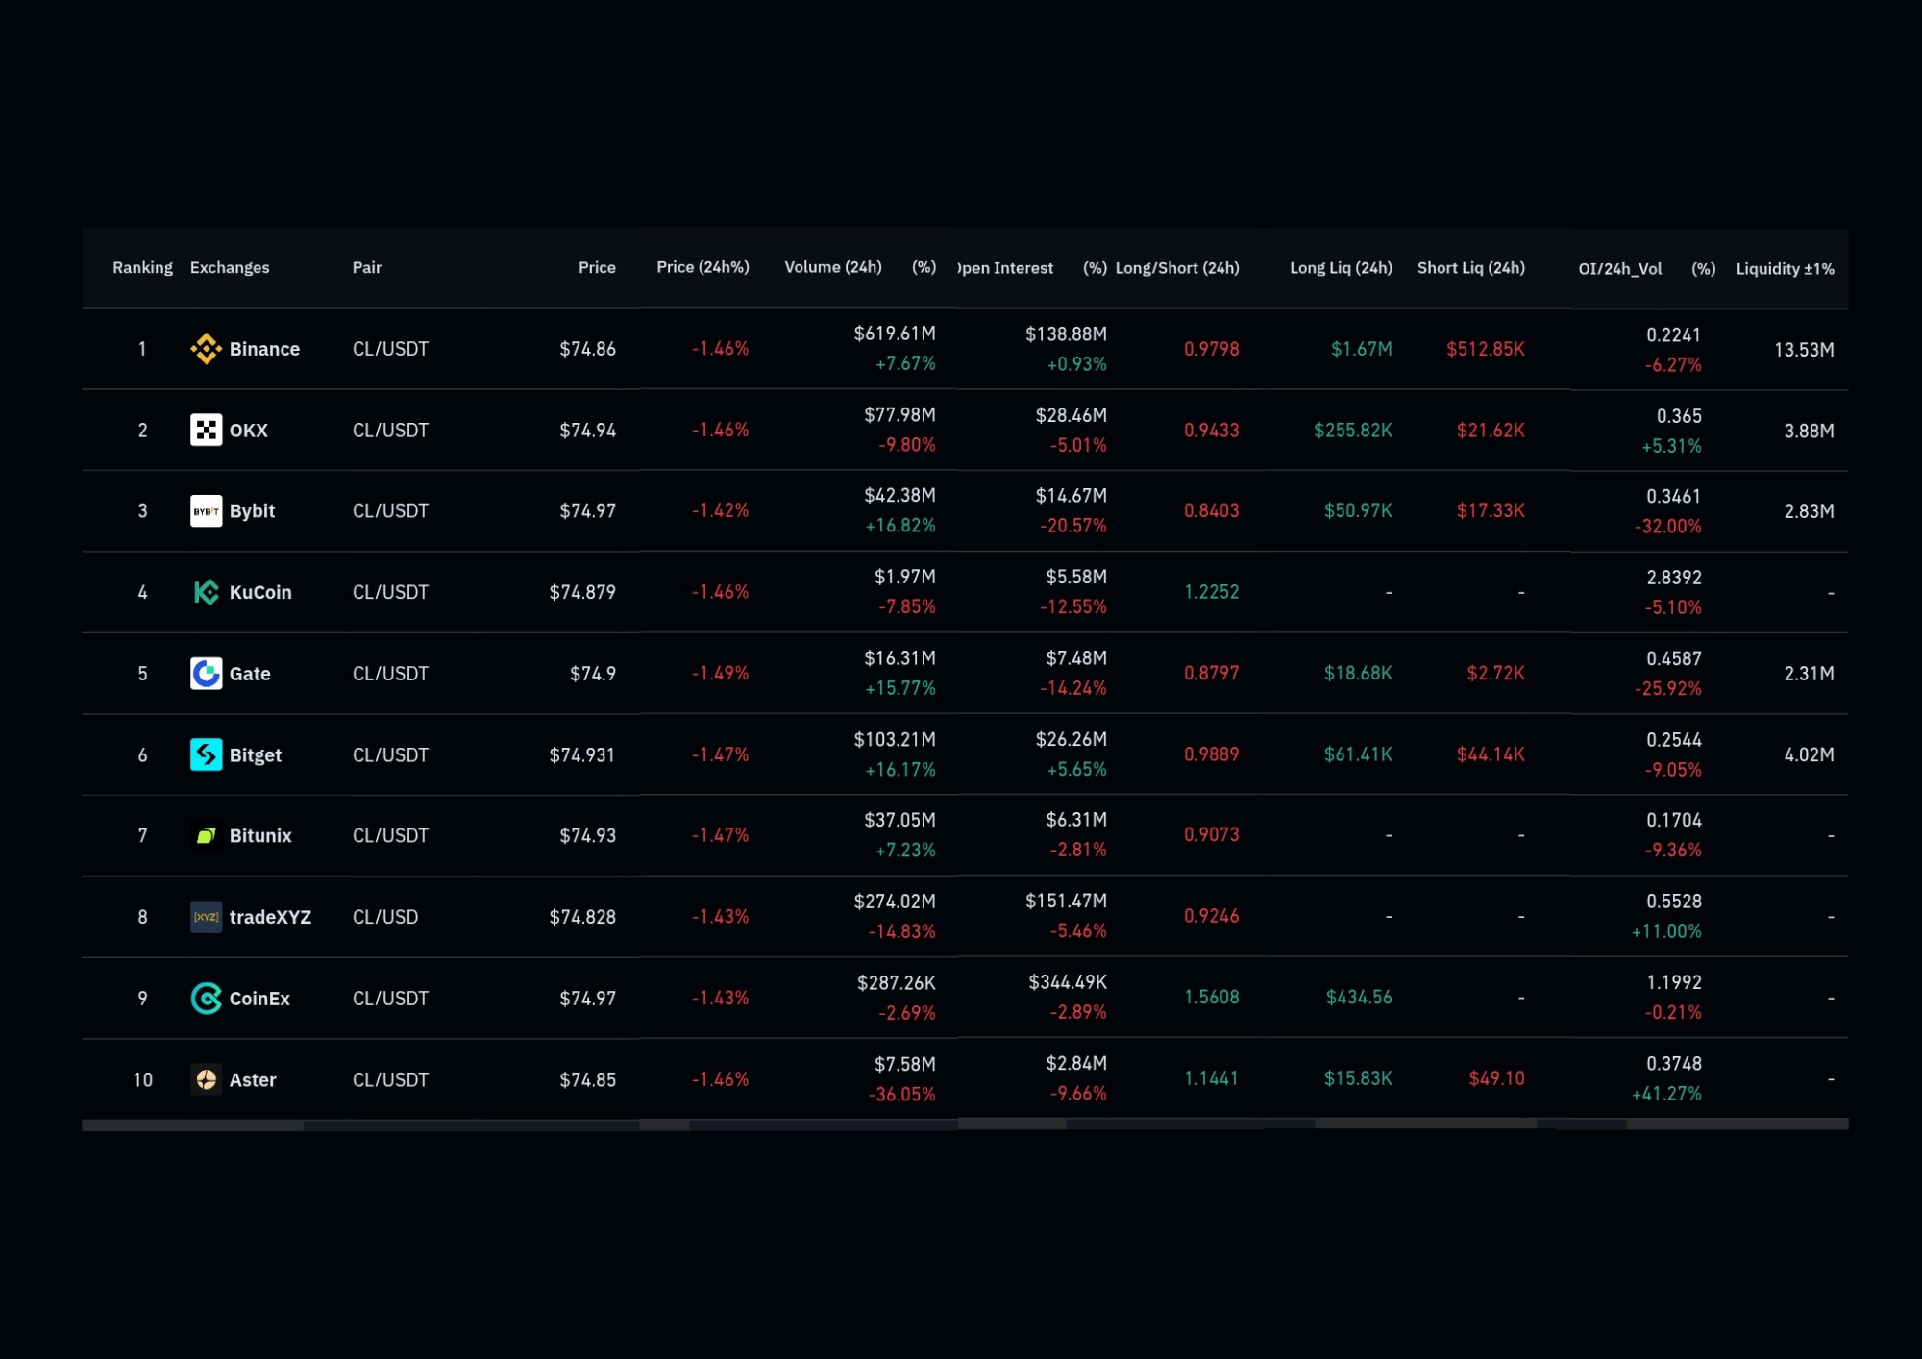Click CoinEx long/short ratio 1.5608
Viewport: 1922px width, 1359px height.
pyautogui.click(x=1211, y=998)
